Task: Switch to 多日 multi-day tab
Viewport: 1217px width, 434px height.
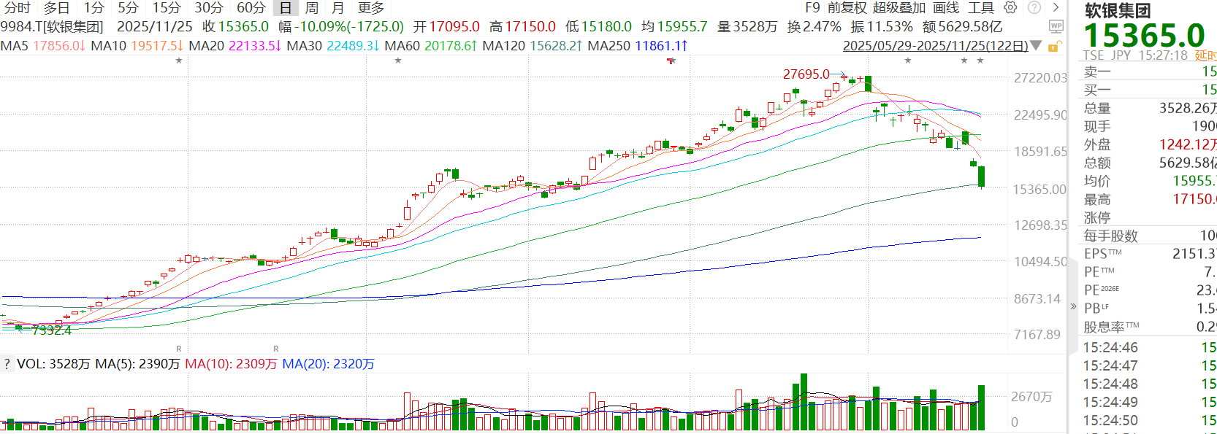Action: [x=56, y=8]
